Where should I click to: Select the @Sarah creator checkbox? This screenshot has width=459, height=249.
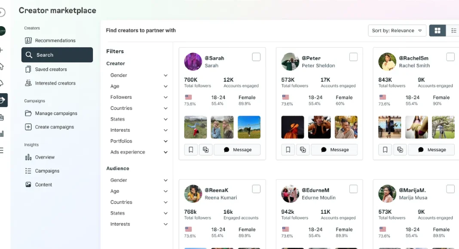tap(256, 57)
